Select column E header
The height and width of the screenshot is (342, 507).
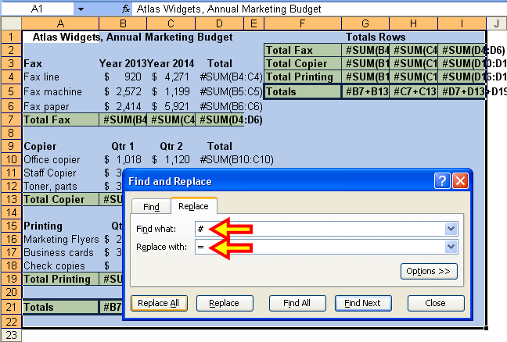pos(253,23)
